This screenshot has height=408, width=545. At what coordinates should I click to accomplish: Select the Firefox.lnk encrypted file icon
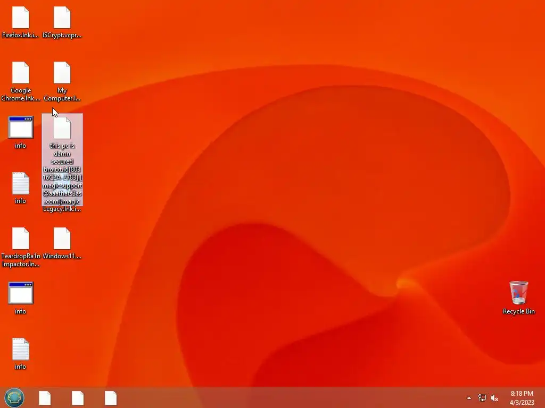[21, 18]
